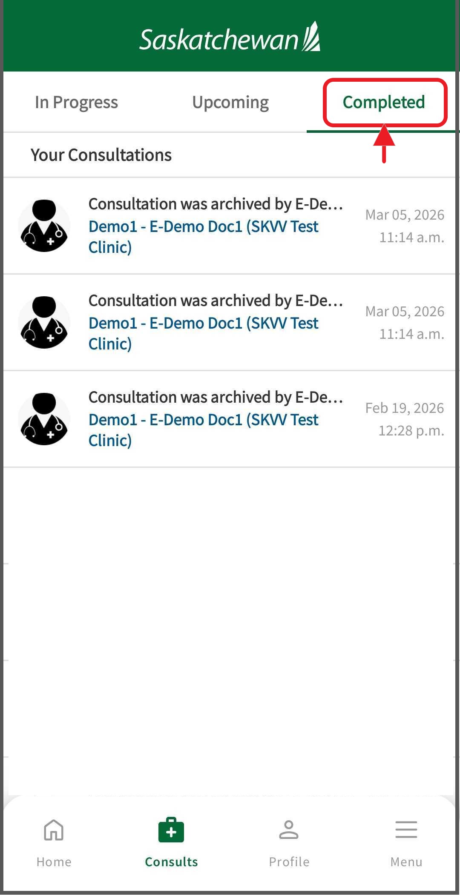Switch to the Upcoming tab
This screenshot has height=896, width=460.
coord(230,103)
